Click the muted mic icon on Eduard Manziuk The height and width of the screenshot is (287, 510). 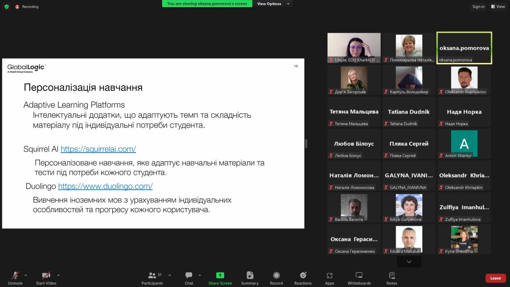coord(386,251)
